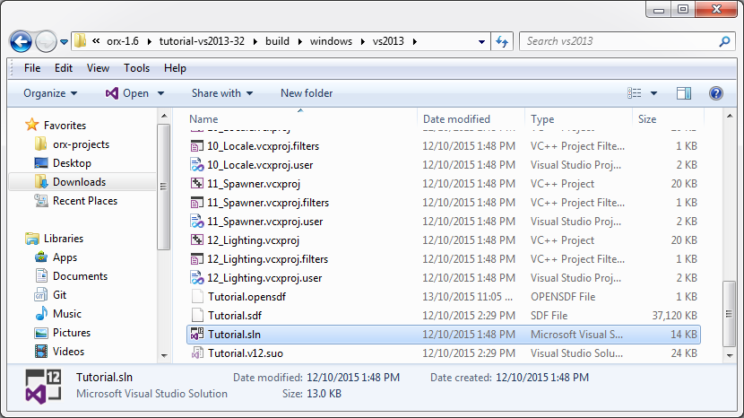This screenshot has height=418, width=744.
Task: Select the 11_Spawner.vcxproj file icon
Action: coord(198,184)
